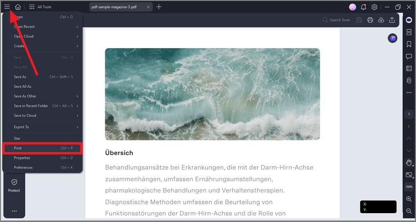The image size is (416, 222).
Task: Close the pdf-sample-magazine-3.pdf tab
Action: [x=148, y=7]
